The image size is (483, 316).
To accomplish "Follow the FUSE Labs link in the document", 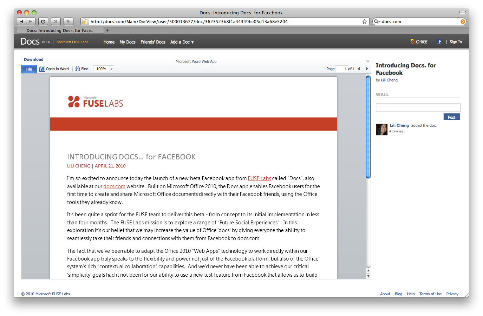I will 260,178.
